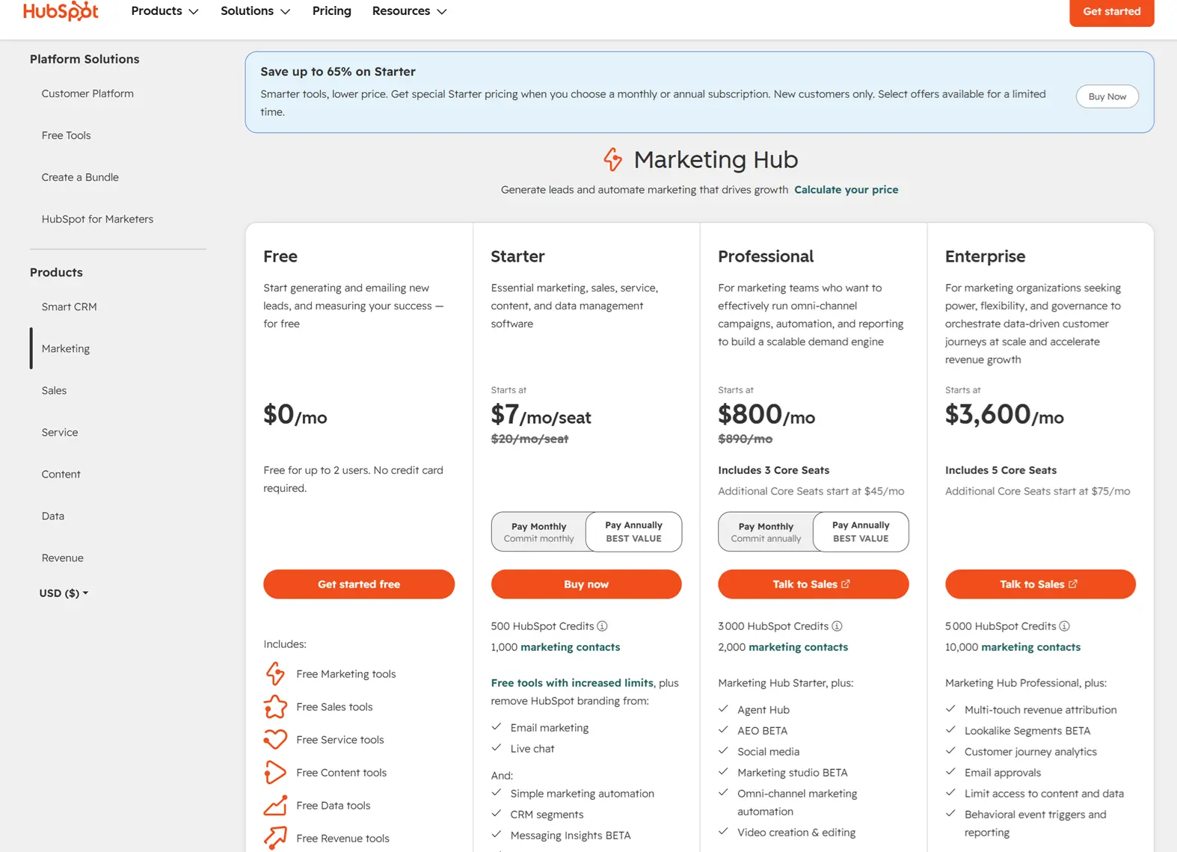This screenshot has height=852, width=1177.
Task: Select Sales in the Products sidebar
Action: point(54,390)
